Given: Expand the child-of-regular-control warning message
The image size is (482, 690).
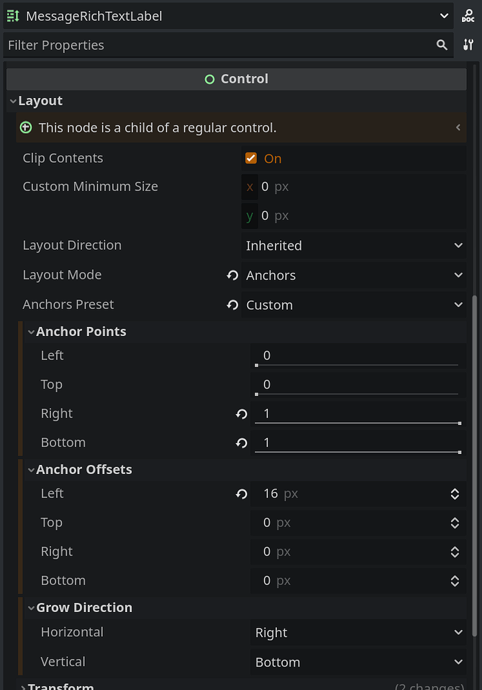Looking at the screenshot, I should (457, 128).
